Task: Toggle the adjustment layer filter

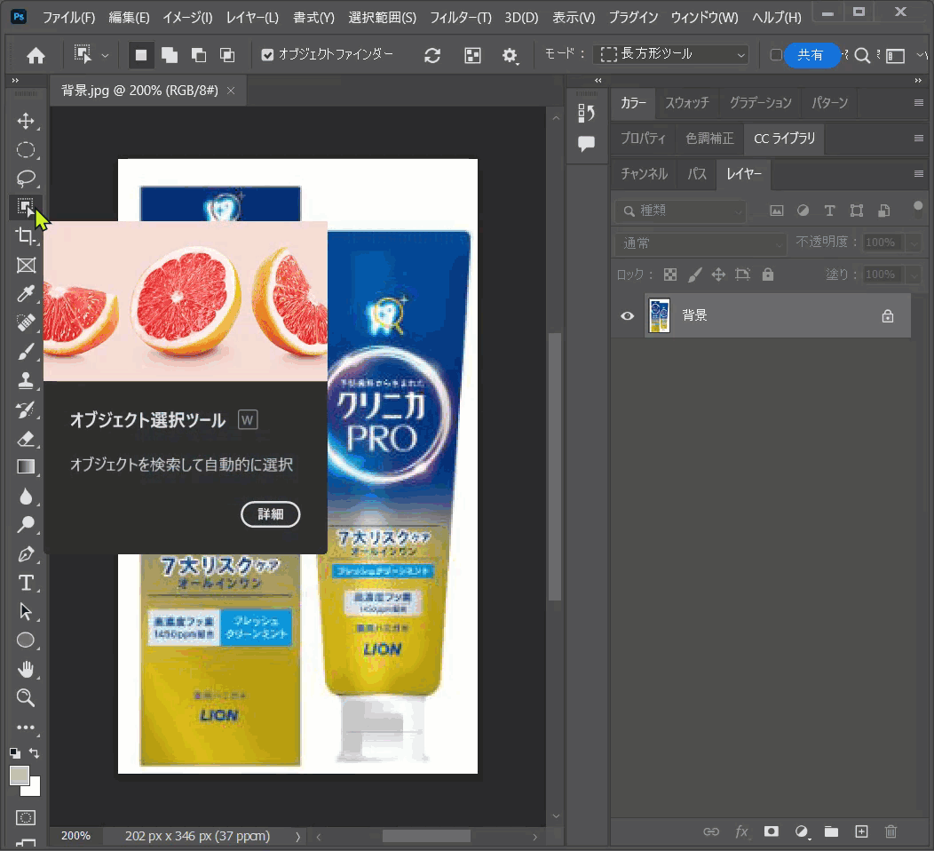Action: [x=803, y=211]
